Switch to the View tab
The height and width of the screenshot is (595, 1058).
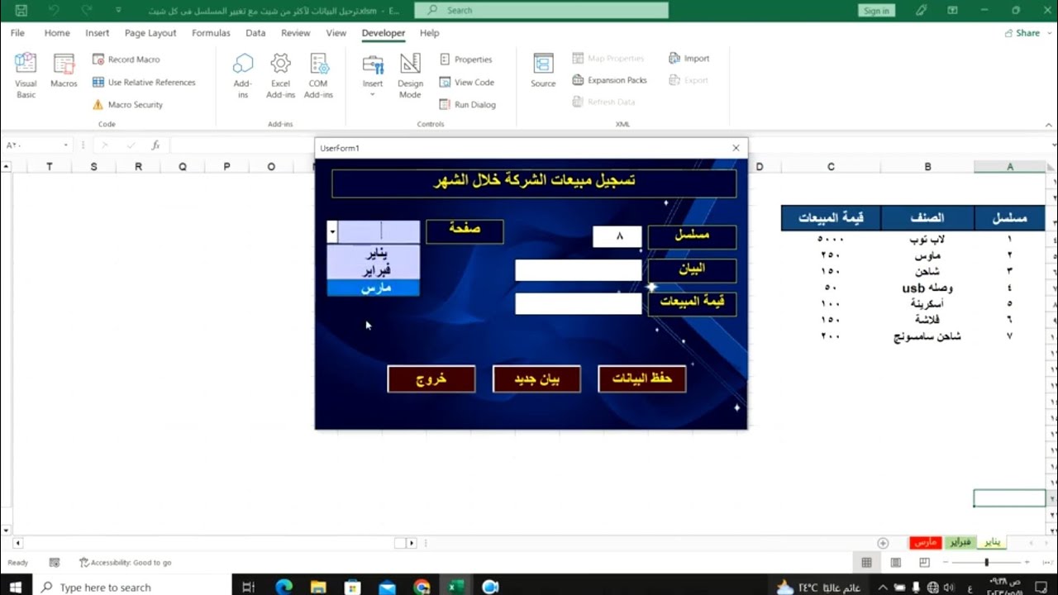[x=336, y=33]
